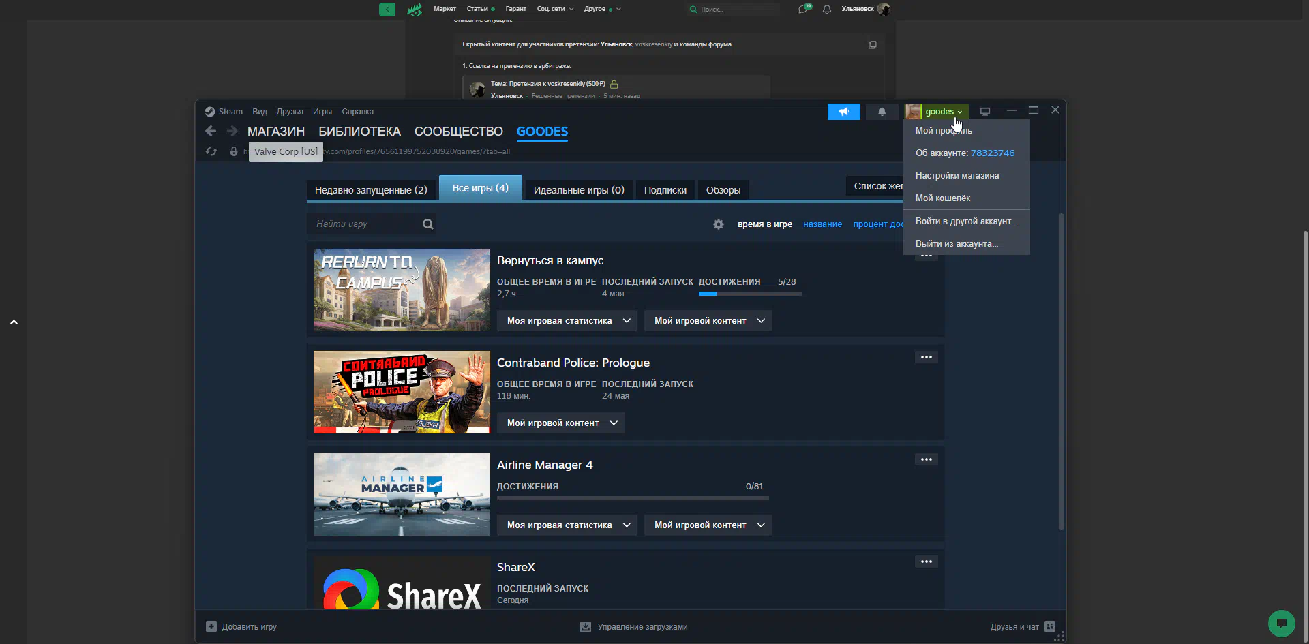Click the Add game plus icon
This screenshot has height=644, width=1309.
pyautogui.click(x=211, y=626)
